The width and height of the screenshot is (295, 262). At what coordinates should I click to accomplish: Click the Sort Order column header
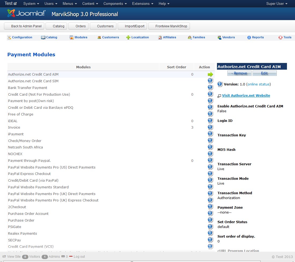tap(176, 67)
